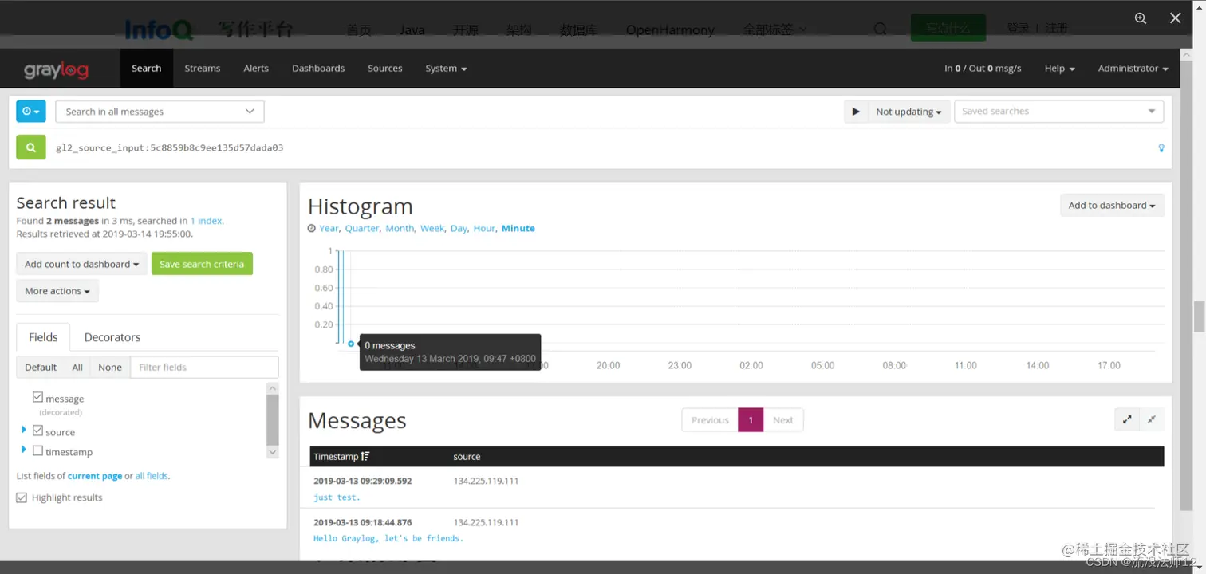Click the green search magnifier button

click(31, 147)
